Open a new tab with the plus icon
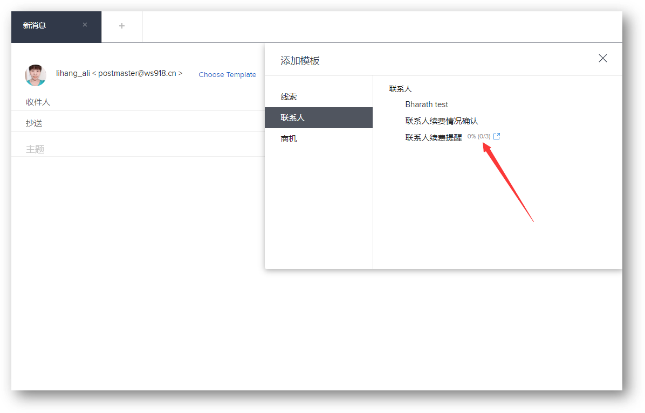 tap(122, 26)
